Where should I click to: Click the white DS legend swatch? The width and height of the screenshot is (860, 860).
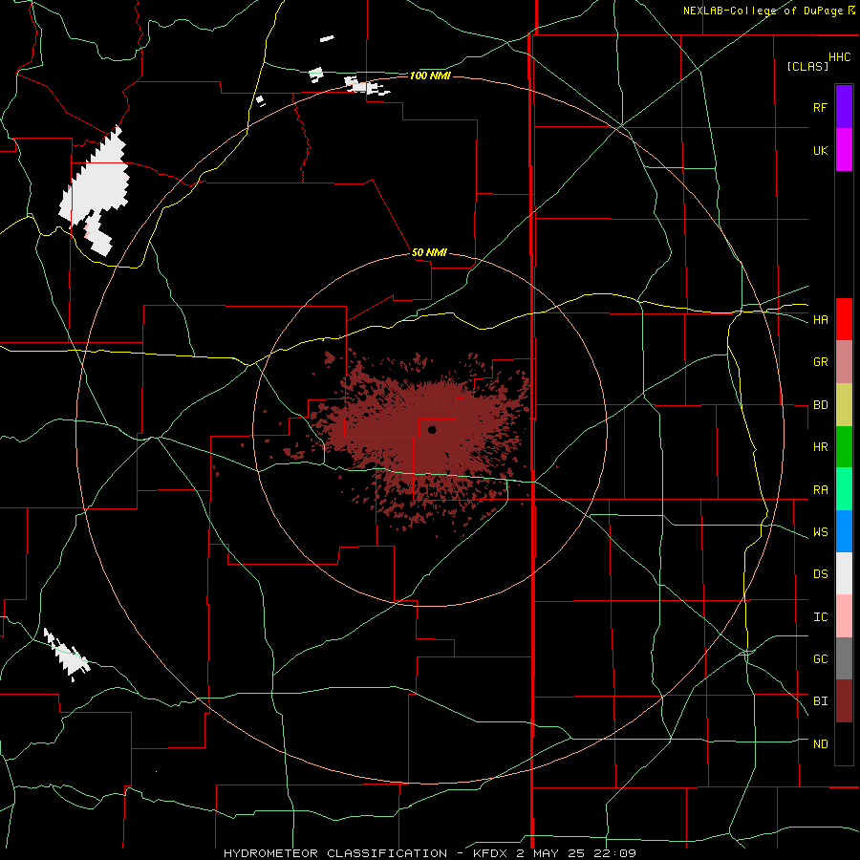tap(844, 573)
